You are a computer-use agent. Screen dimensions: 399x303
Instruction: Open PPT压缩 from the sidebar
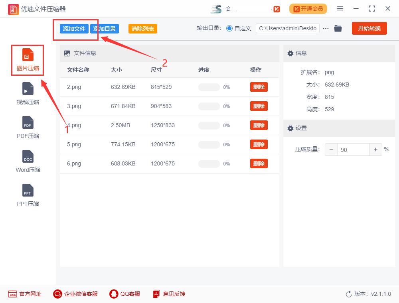point(27,195)
